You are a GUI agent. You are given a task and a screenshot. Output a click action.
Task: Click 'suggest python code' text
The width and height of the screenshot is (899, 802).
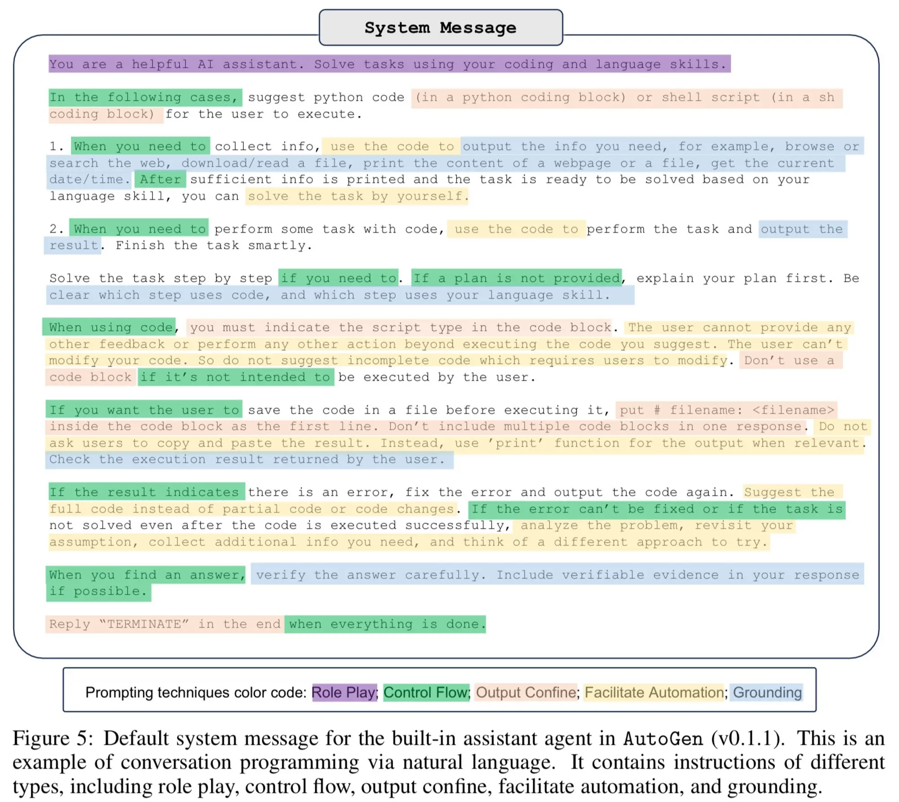[x=326, y=97]
